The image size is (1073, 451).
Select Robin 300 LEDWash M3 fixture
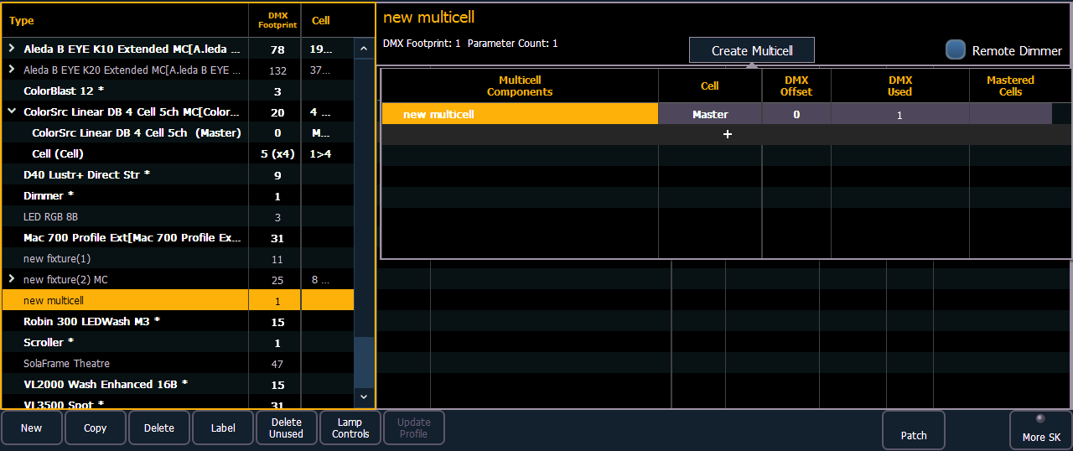coord(178,322)
